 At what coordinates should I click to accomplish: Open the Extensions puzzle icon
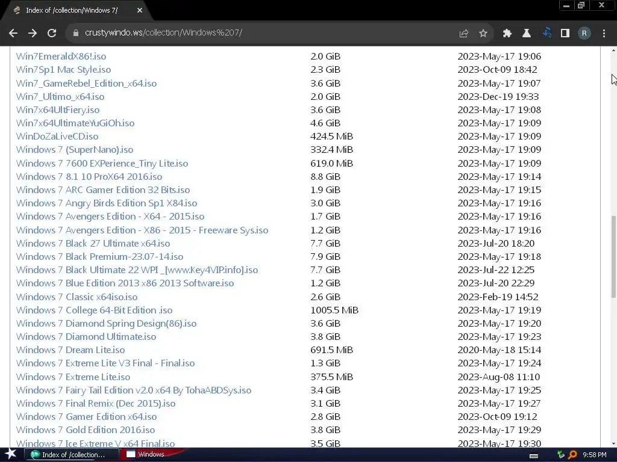[507, 34]
